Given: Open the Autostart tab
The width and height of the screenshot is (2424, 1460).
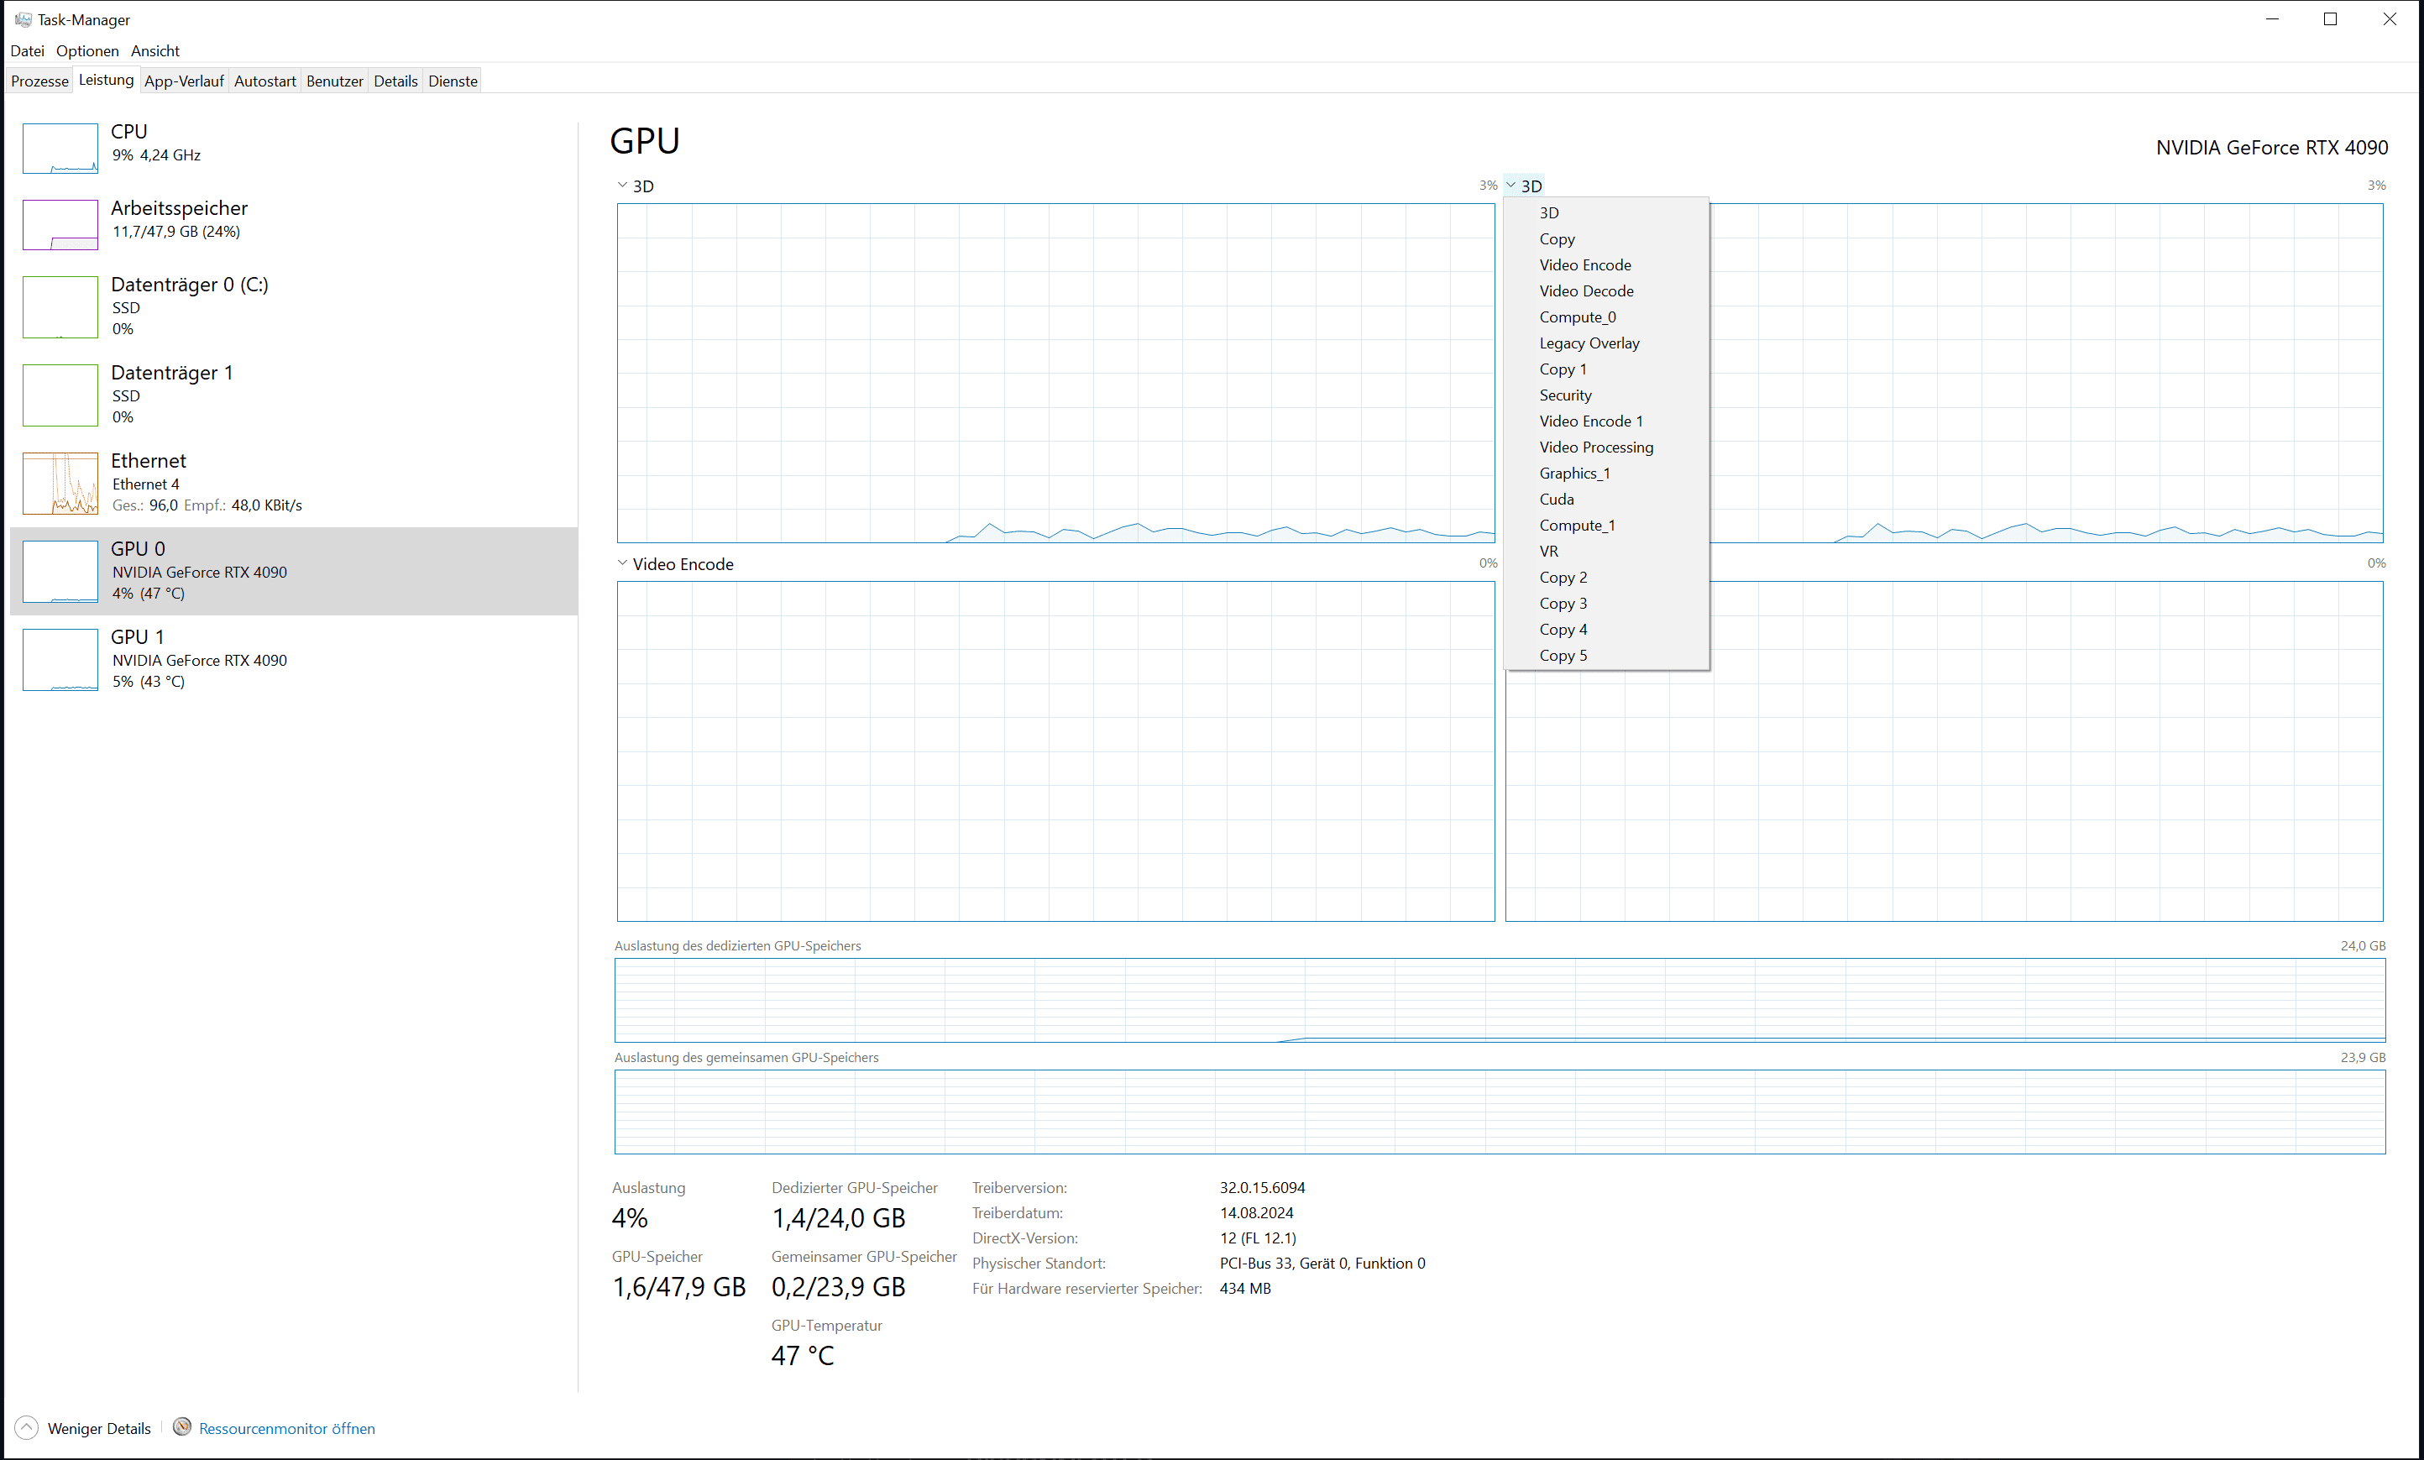Looking at the screenshot, I should click(x=264, y=81).
